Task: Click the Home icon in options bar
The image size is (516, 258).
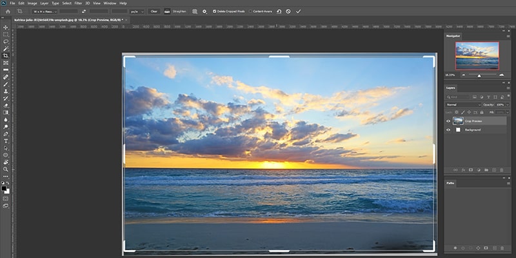Action: pos(8,12)
